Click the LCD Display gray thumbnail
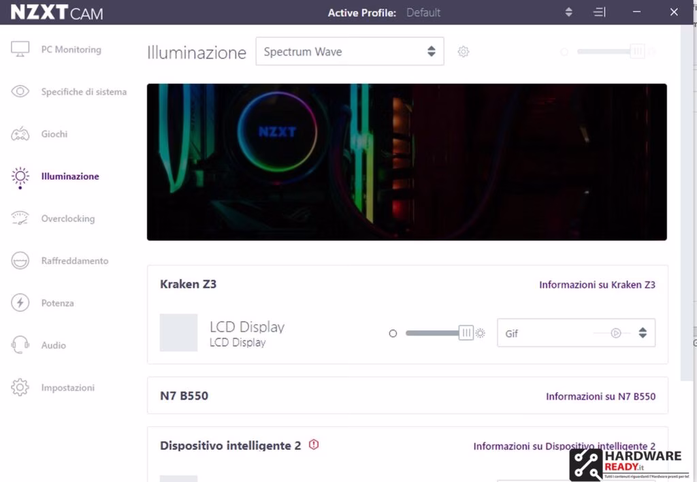The height and width of the screenshot is (482, 697). tap(178, 333)
